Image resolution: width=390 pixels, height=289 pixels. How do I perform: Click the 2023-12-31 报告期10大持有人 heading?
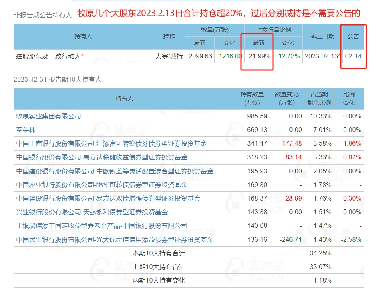pos(57,80)
